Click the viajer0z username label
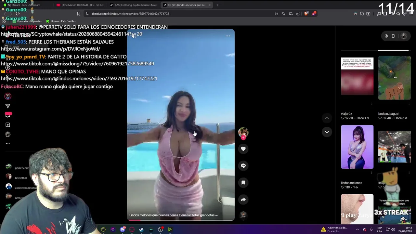This screenshot has height=234, width=416. click(346, 114)
